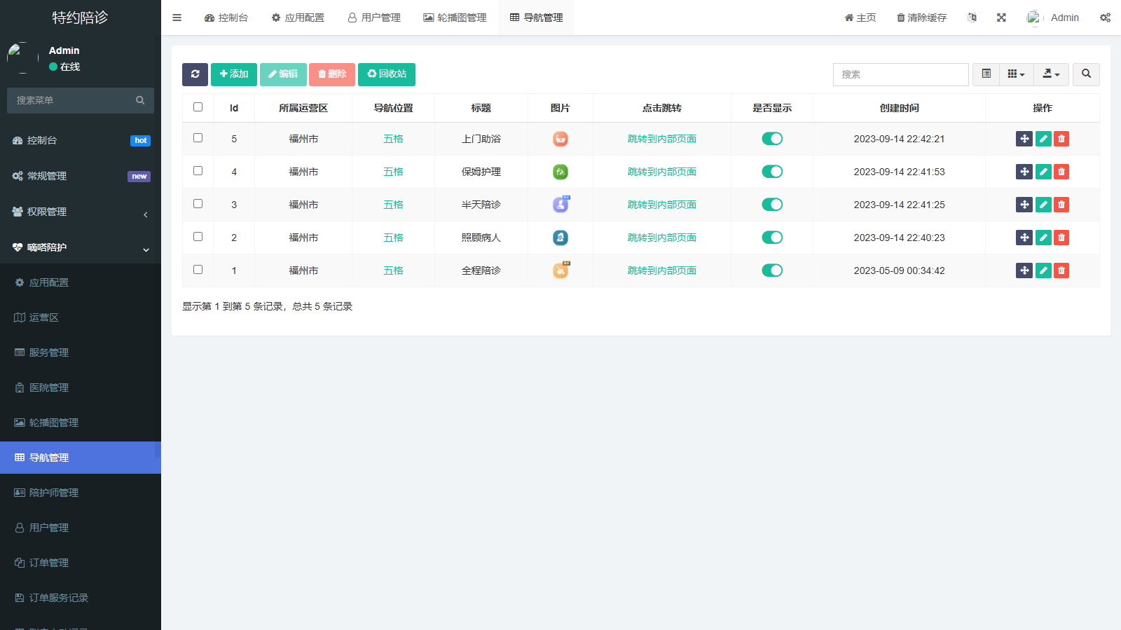The image size is (1121, 630).
Task: Open the export data dropdown
Action: click(x=1051, y=74)
